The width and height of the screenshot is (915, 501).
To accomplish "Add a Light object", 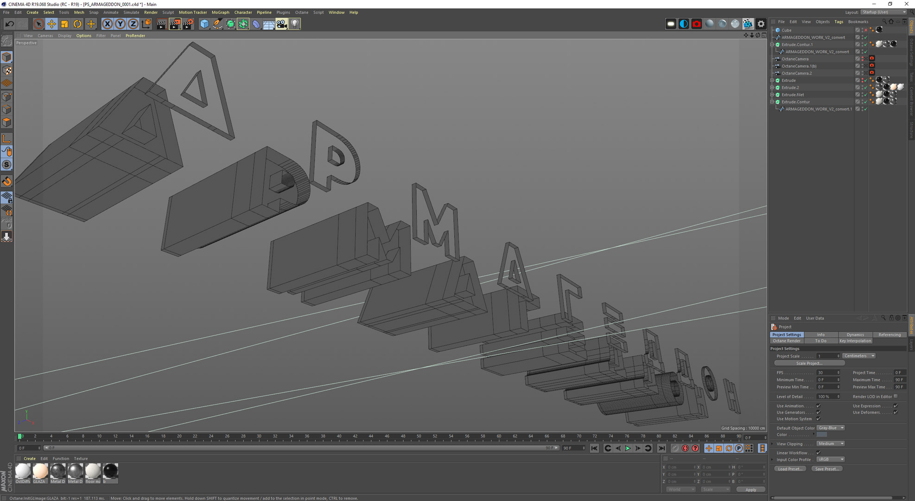I will click(x=295, y=24).
